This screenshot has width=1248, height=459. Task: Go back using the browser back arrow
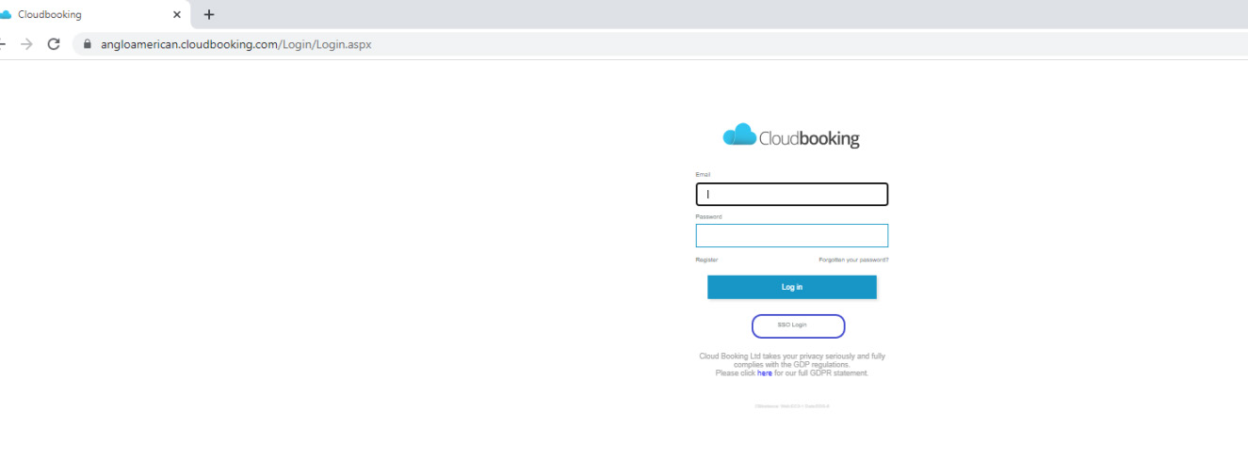(3, 44)
